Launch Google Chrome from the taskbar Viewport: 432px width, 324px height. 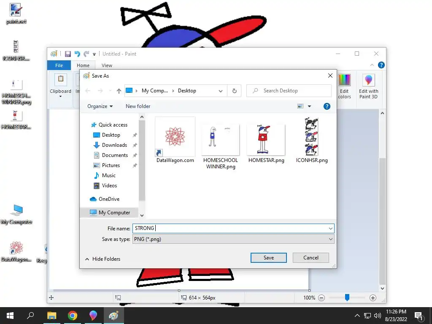(73, 316)
